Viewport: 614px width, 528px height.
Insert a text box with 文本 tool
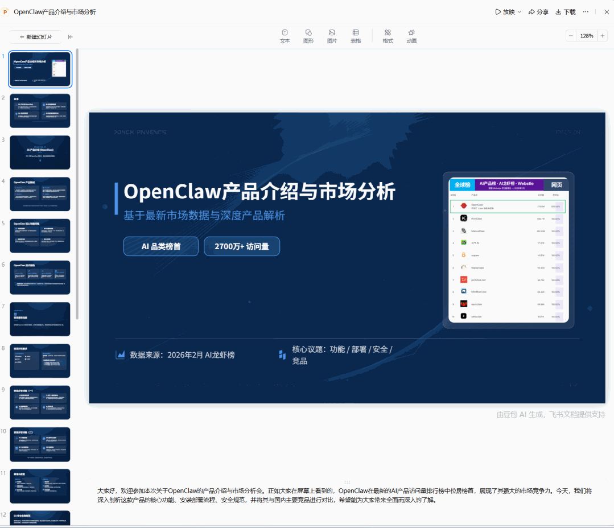[285, 36]
